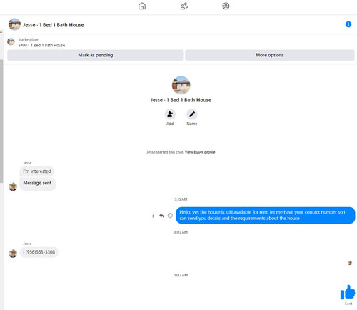Click the Add people icon
Screen dimensions: 357x310
click(x=170, y=114)
